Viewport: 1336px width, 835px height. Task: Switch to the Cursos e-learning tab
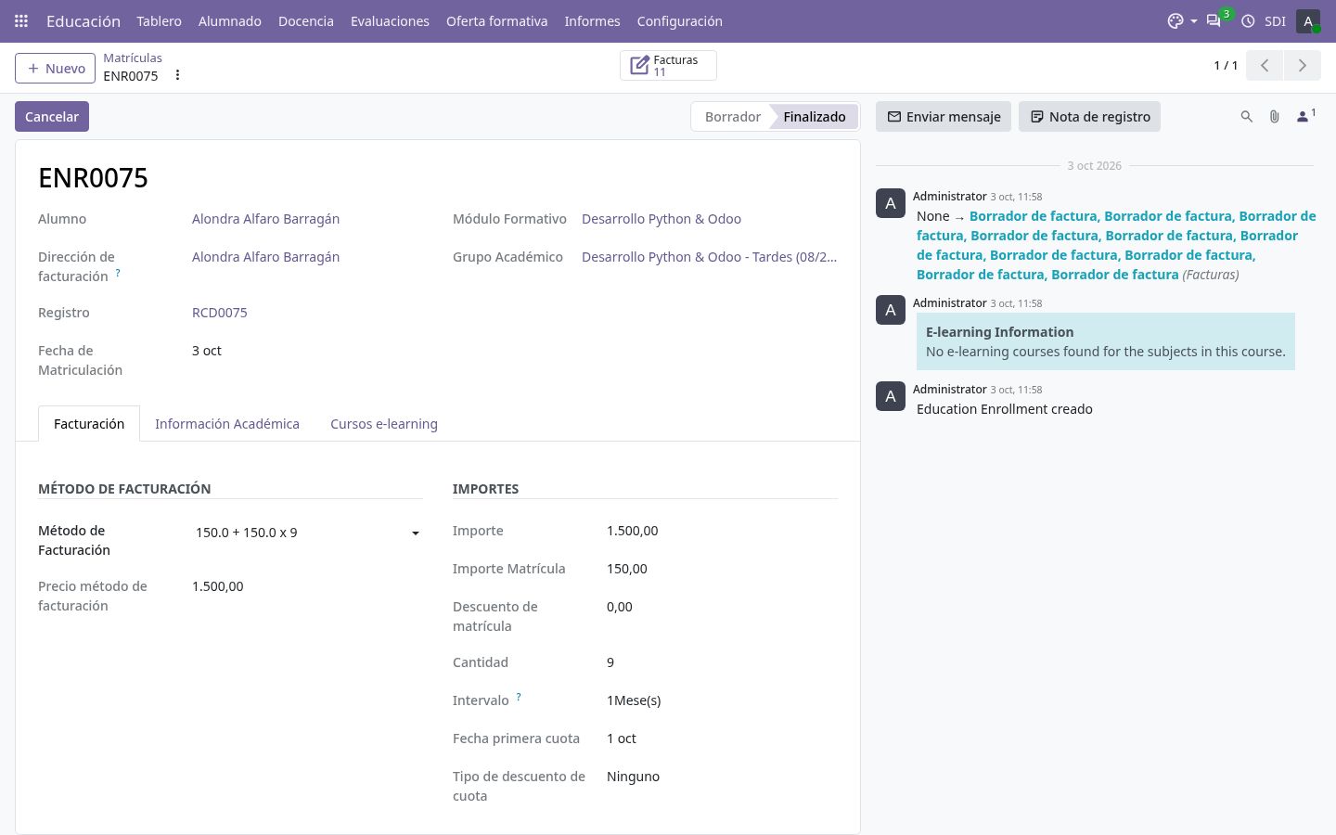(x=384, y=424)
